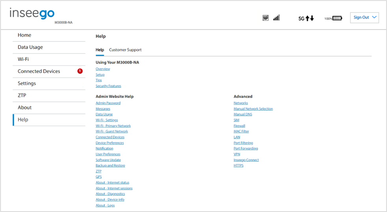Open the Networks advanced link
387x212 pixels.
(241, 103)
